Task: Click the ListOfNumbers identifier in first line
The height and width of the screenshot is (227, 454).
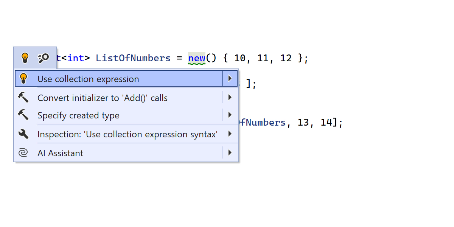Action: click(133, 58)
